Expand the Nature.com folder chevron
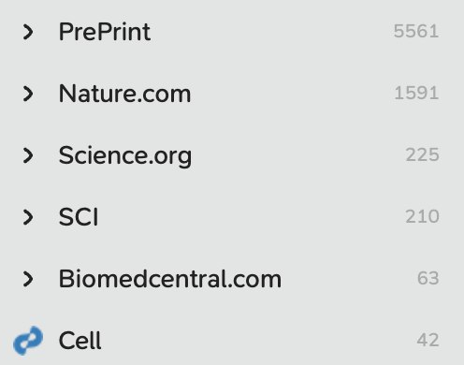 [28, 94]
